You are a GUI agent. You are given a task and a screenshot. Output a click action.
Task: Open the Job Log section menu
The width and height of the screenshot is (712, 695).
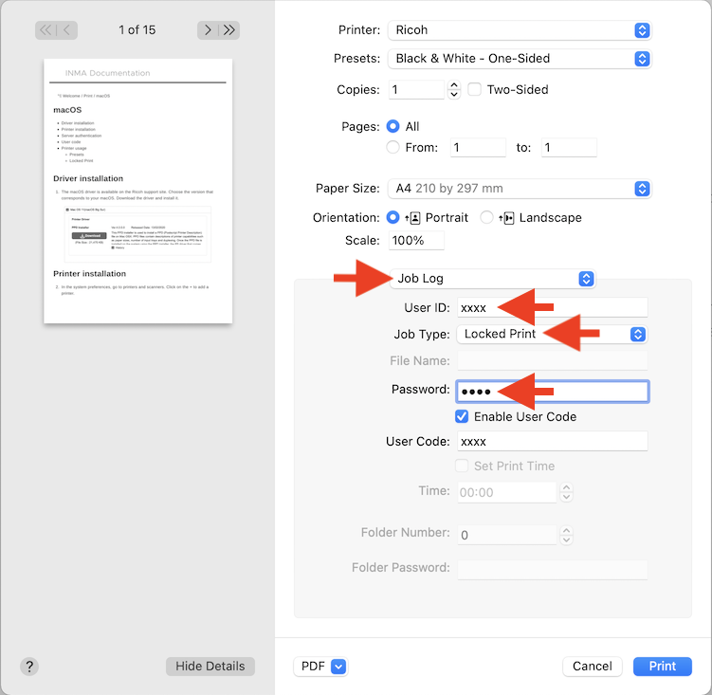coord(492,279)
